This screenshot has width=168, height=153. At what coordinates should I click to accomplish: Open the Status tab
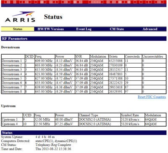[18, 29]
